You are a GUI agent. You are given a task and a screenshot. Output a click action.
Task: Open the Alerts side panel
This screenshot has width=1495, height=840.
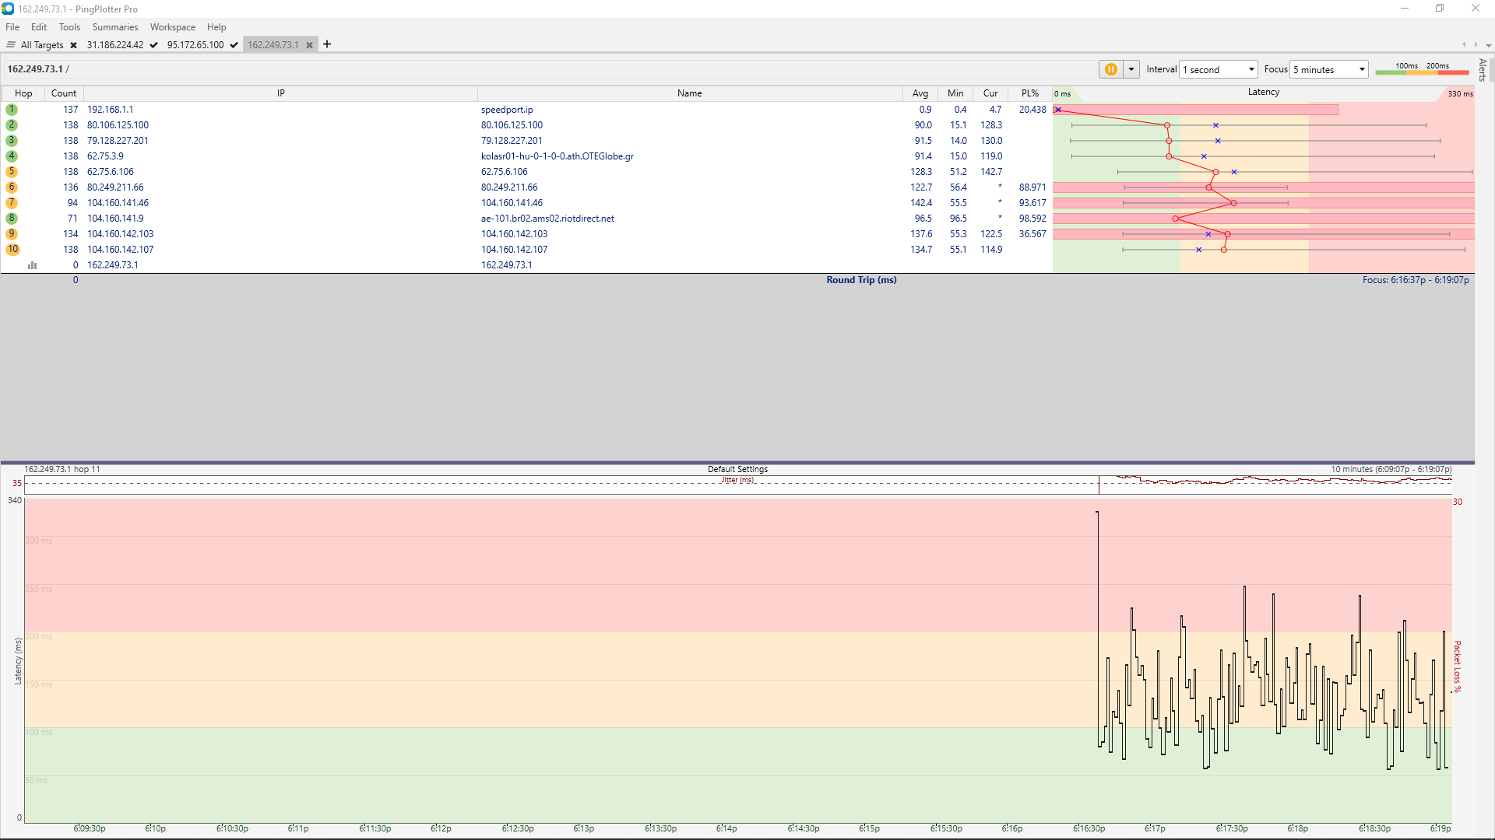(1483, 70)
